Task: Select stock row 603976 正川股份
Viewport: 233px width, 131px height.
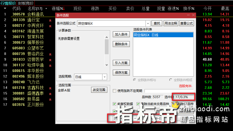Action: point(28,105)
